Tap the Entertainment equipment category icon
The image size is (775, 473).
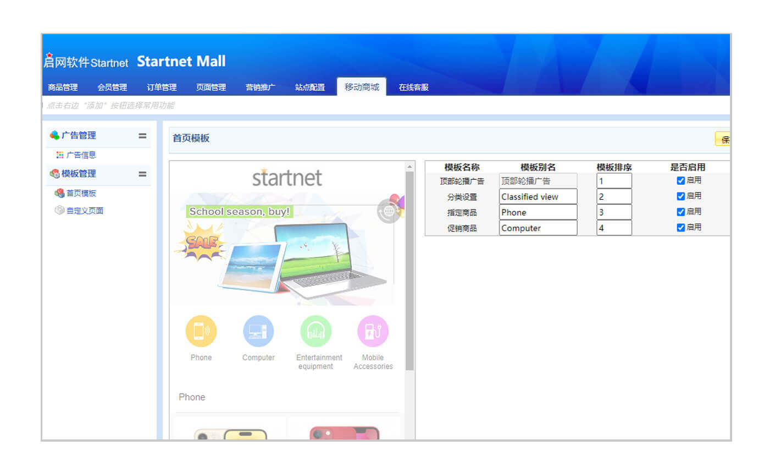click(x=316, y=331)
